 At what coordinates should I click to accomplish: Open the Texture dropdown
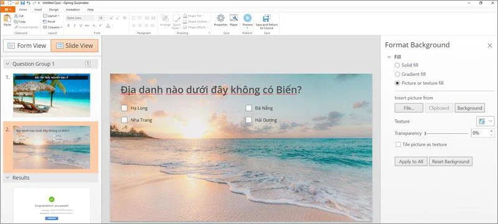486,121
